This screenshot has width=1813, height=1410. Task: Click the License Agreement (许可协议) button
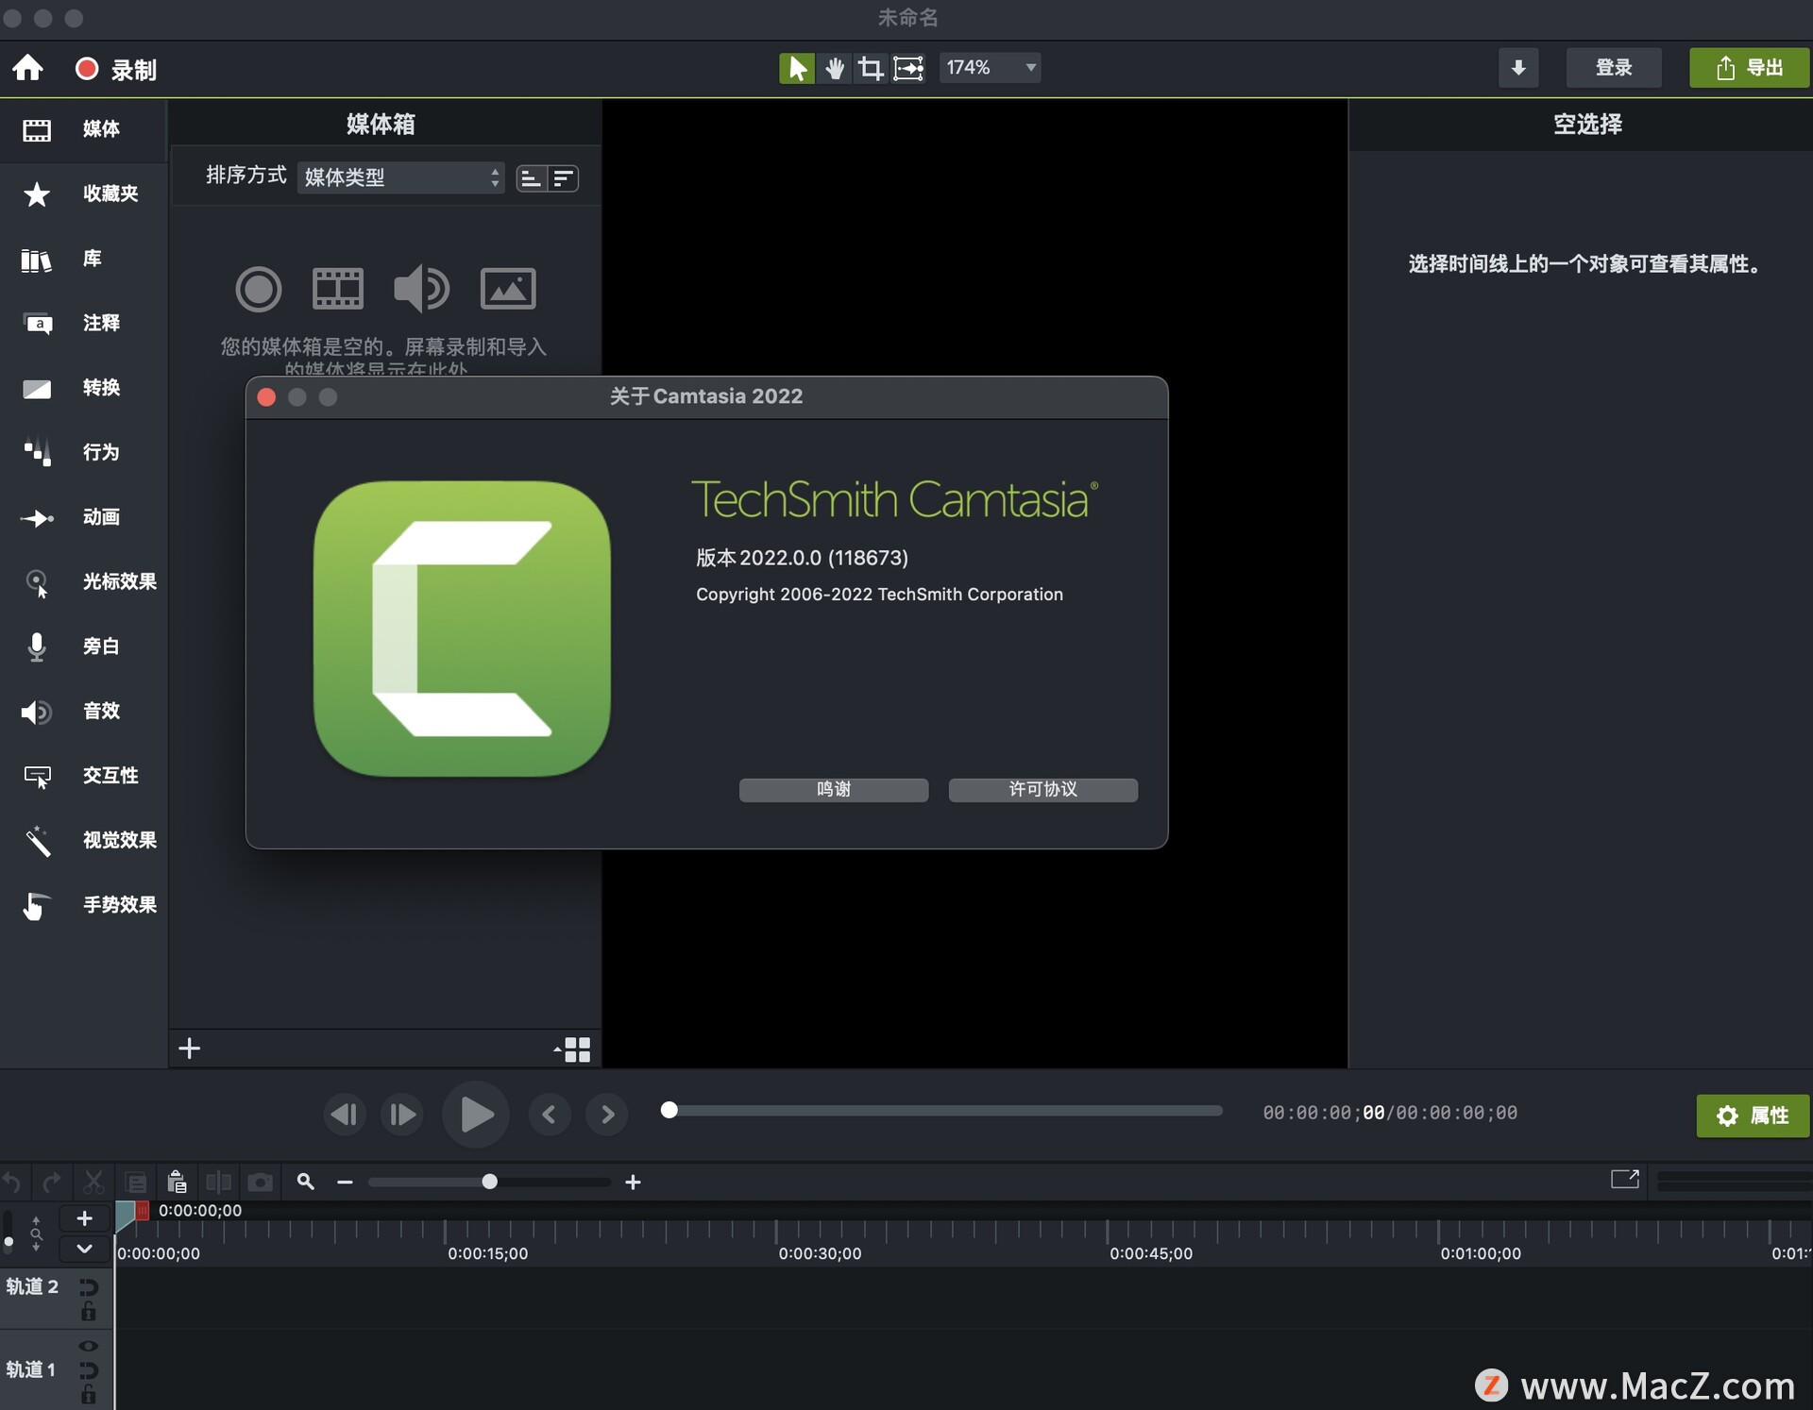[x=1042, y=789]
